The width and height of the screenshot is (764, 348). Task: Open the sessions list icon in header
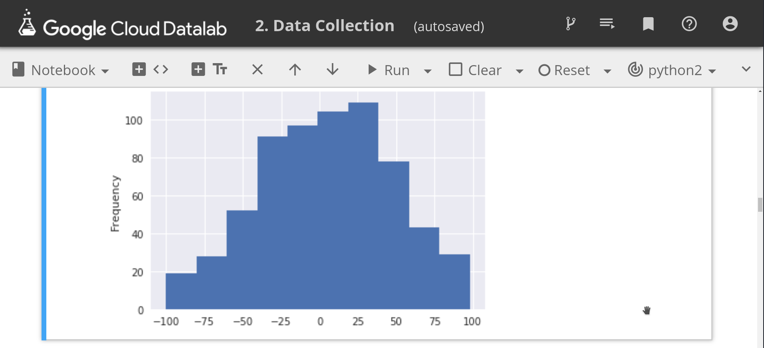pos(607,24)
